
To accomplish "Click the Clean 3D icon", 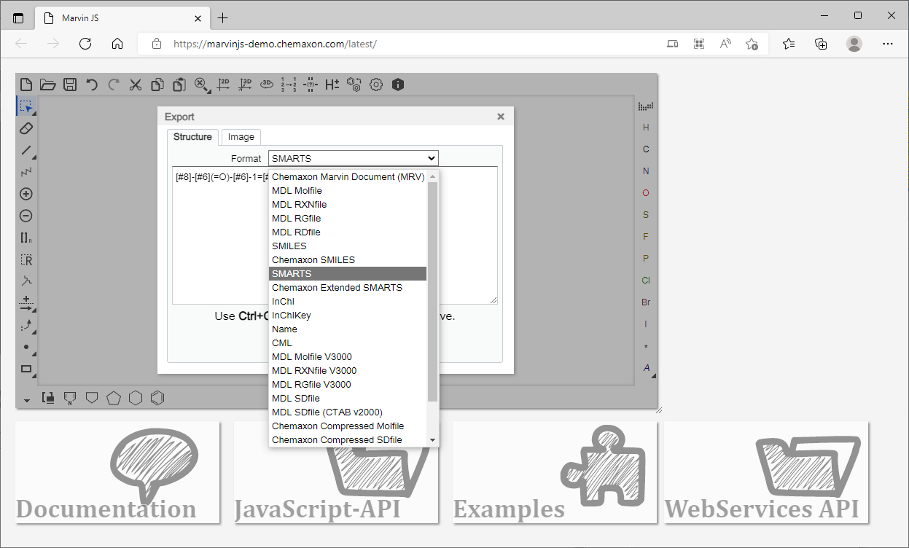I will point(245,85).
